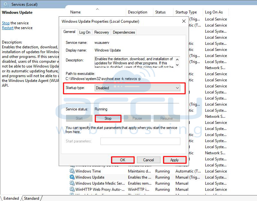This screenshot has width=257, height=201.
Task: Click the Description text box in dialog
Action: 137,62
